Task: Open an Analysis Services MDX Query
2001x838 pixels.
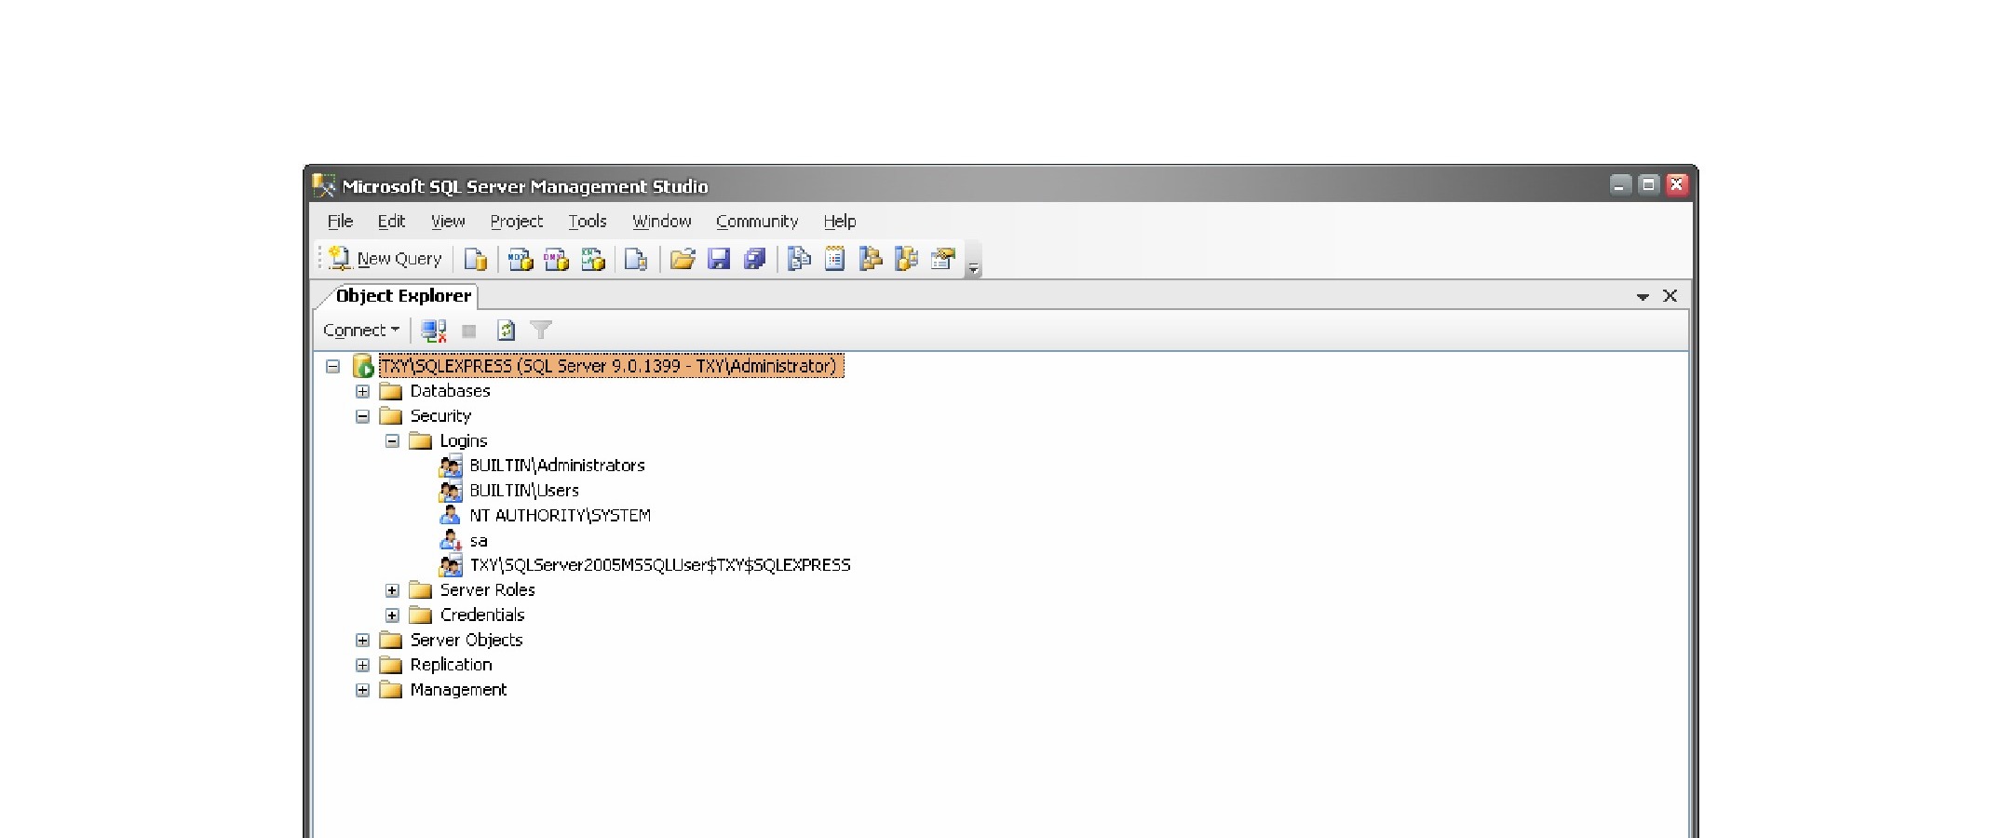Action: click(x=521, y=259)
